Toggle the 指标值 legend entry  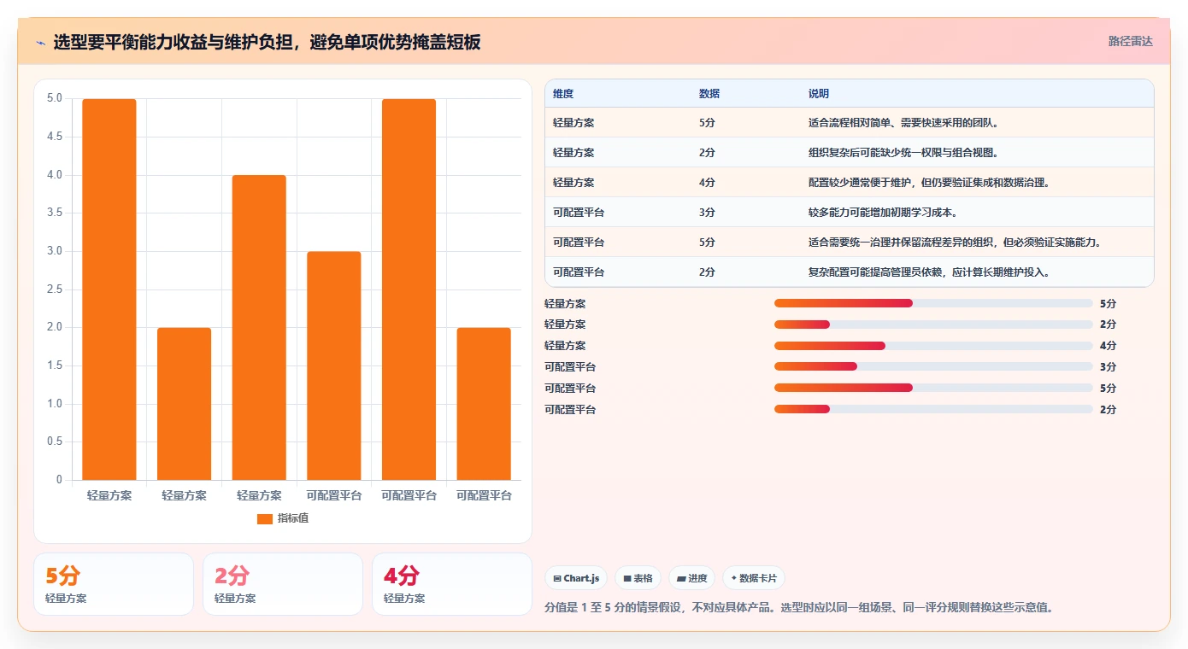point(283,518)
